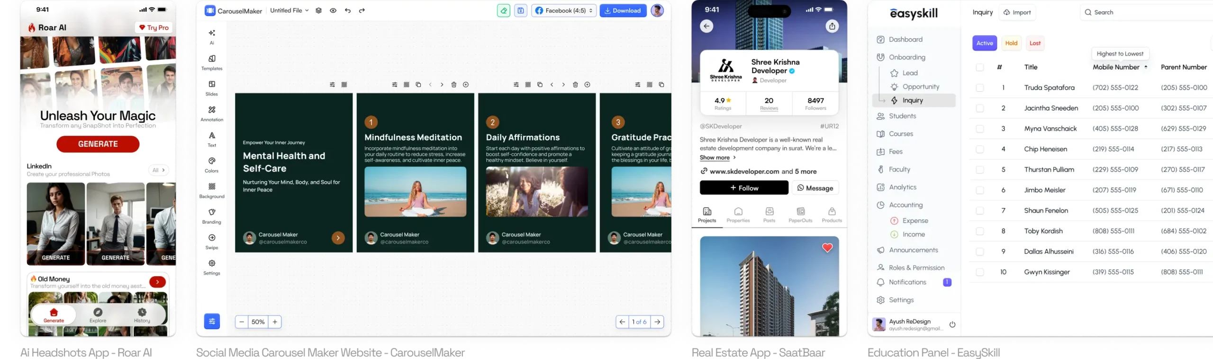1213x359 pixels.
Task: Tap the heart icon on building photo
Action: click(x=827, y=248)
